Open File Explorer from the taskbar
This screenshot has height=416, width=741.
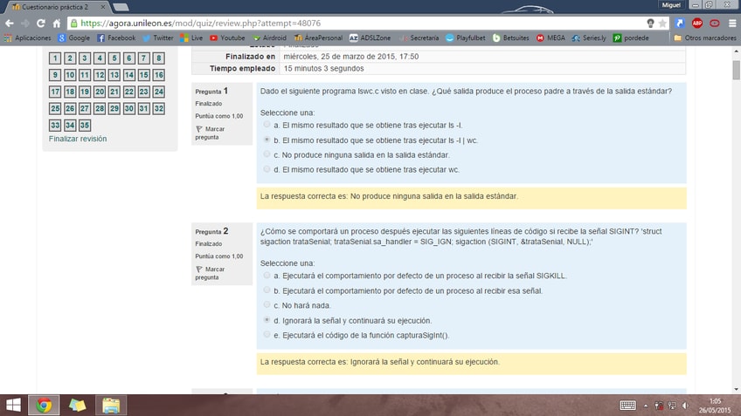(111, 406)
